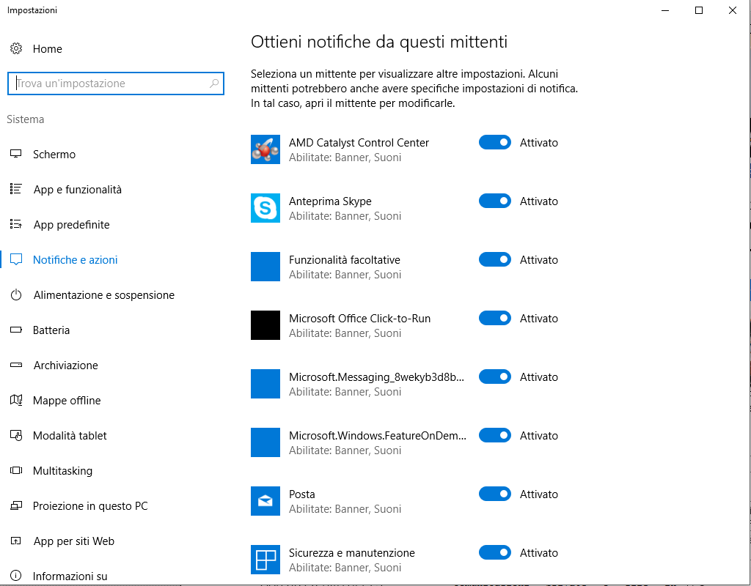Open Sicurezza e manutenzione name text
This screenshot has width=751, height=586.
351,553
